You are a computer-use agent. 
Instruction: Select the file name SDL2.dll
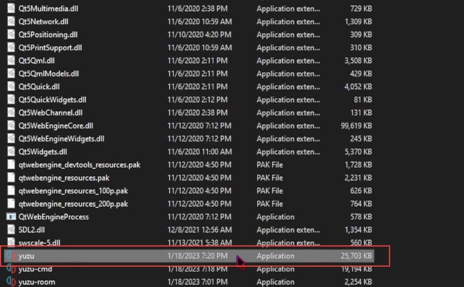[32, 230]
